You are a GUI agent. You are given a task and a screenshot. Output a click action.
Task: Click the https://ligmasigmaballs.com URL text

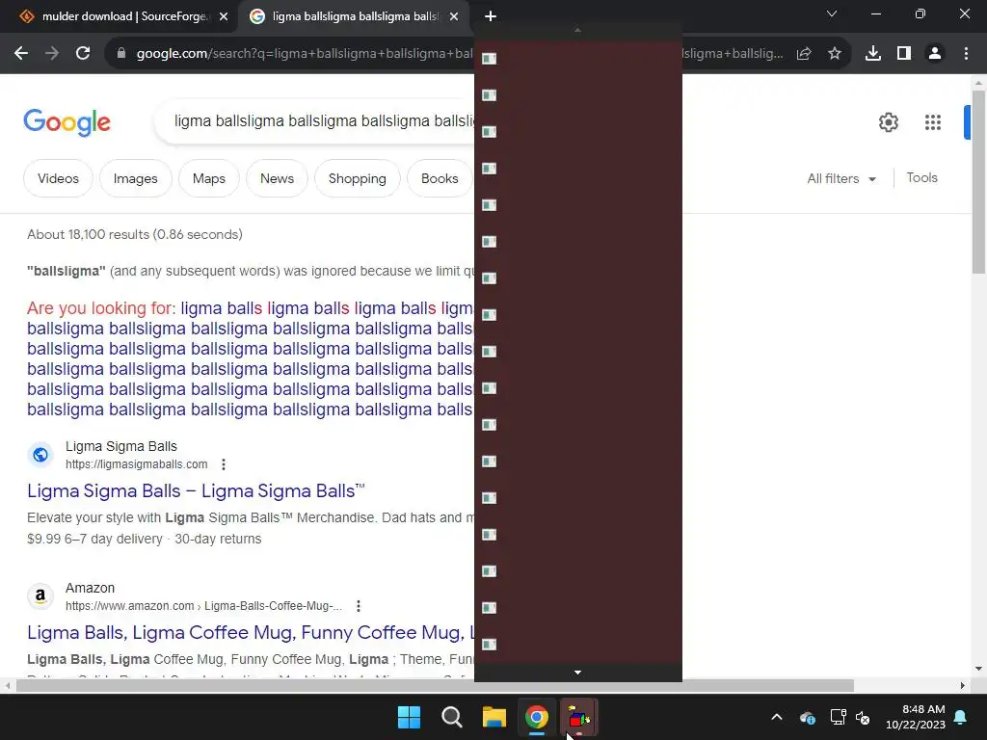(x=137, y=464)
